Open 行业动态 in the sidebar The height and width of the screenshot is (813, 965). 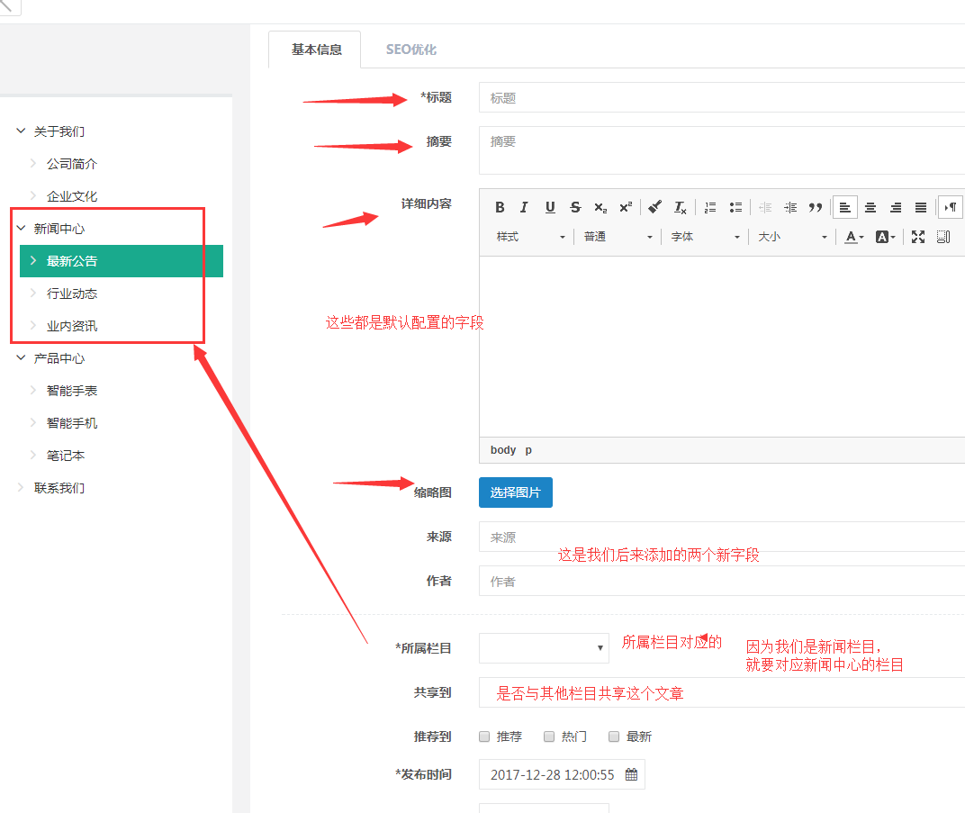(x=72, y=294)
